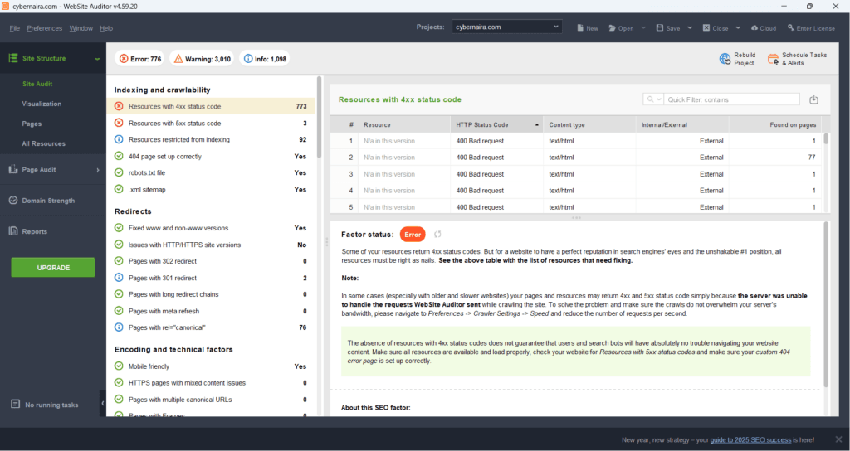Screen dimensions: 850x451
Task: Click the Info: 1,098 filter pill
Action: click(x=265, y=59)
